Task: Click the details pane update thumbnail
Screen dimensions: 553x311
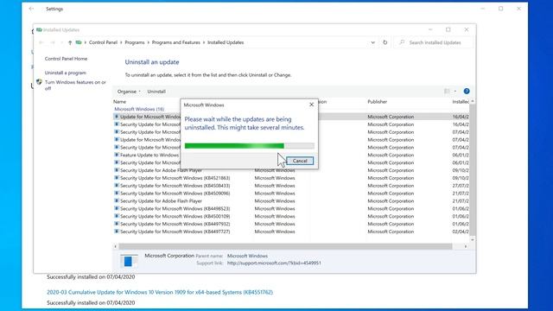Action: point(129,261)
